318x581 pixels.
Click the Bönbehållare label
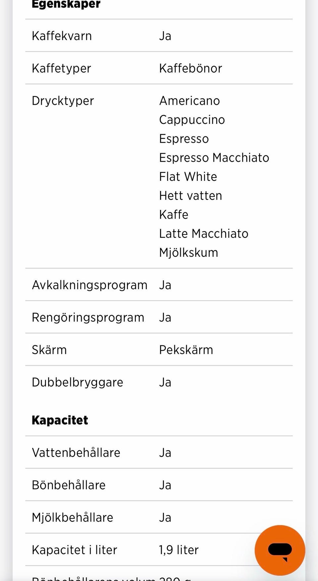69,485
